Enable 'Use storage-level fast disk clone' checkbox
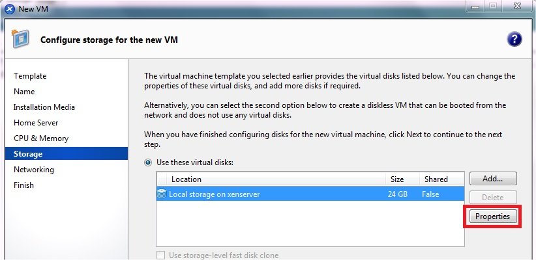 (x=161, y=255)
